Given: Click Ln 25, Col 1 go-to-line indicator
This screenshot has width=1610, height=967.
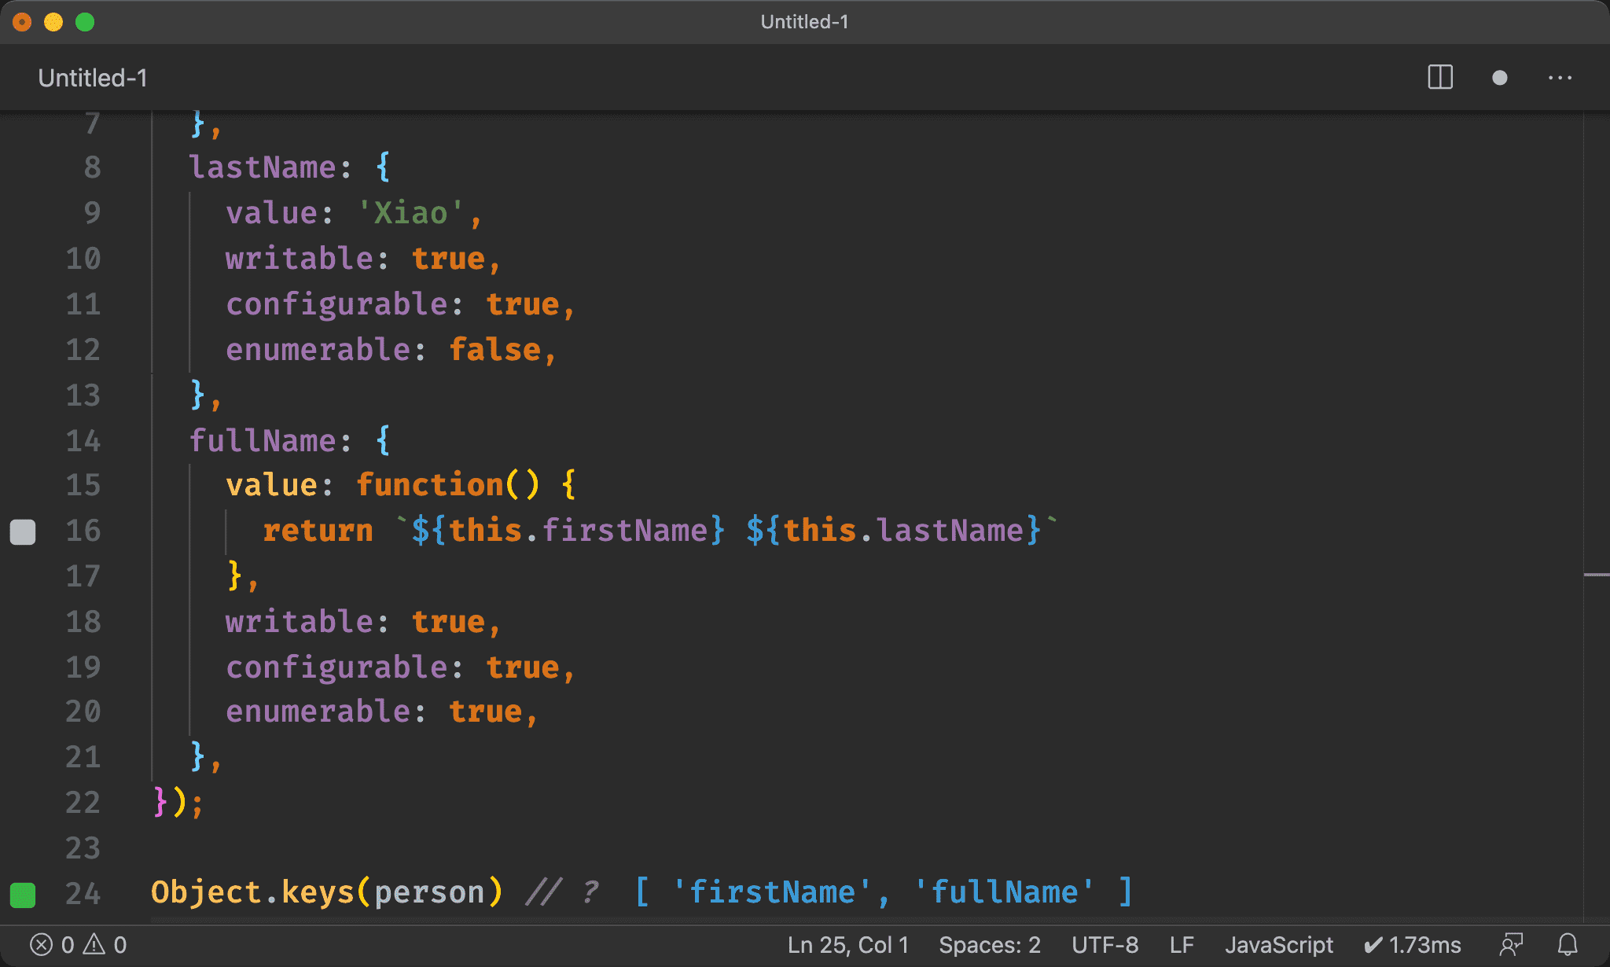Looking at the screenshot, I should click(x=847, y=944).
